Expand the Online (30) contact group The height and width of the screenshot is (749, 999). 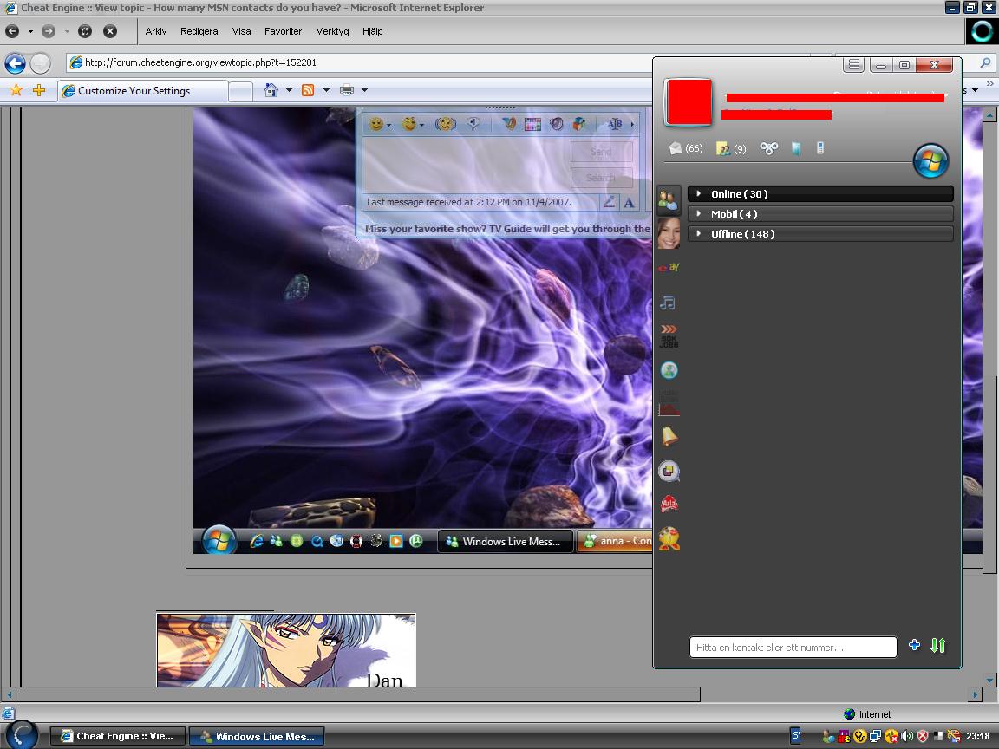(x=820, y=194)
